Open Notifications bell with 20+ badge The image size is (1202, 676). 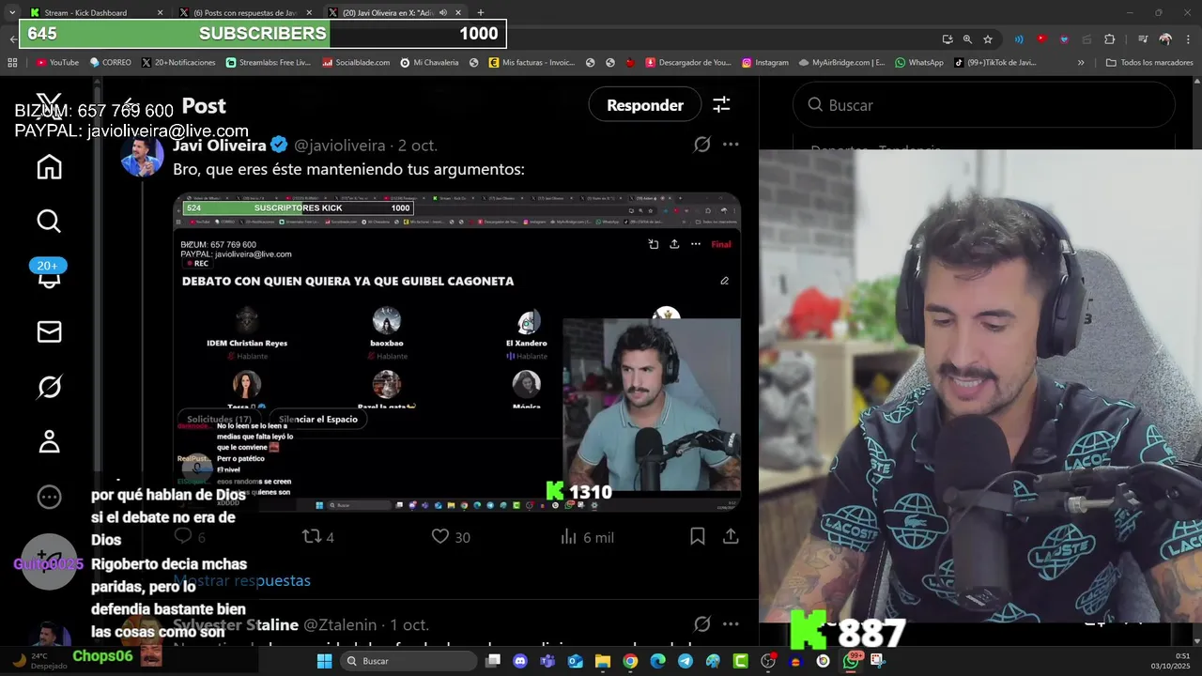click(x=49, y=274)
